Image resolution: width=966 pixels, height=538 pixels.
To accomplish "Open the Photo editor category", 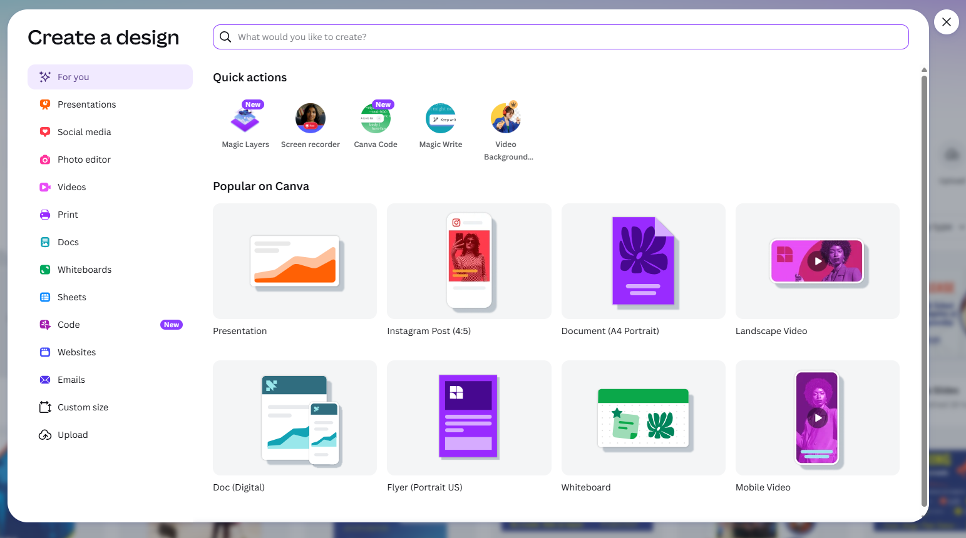I will (110, 160).
